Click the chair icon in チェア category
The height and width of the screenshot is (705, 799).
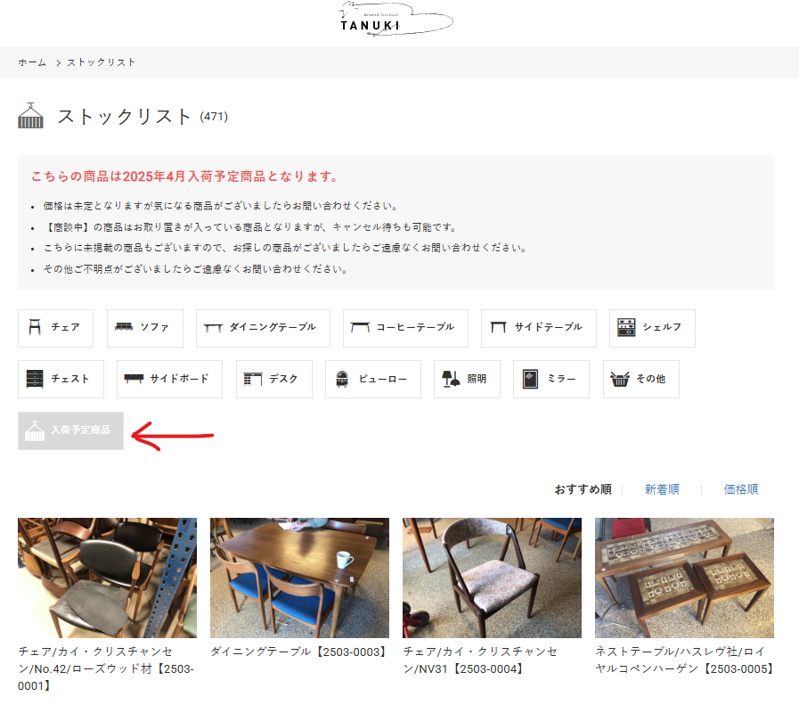click(35, 328)
